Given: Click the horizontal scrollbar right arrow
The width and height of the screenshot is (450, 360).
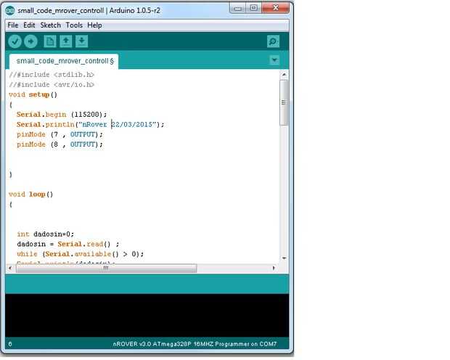Looking at the screenshot, I should (274, 268).
